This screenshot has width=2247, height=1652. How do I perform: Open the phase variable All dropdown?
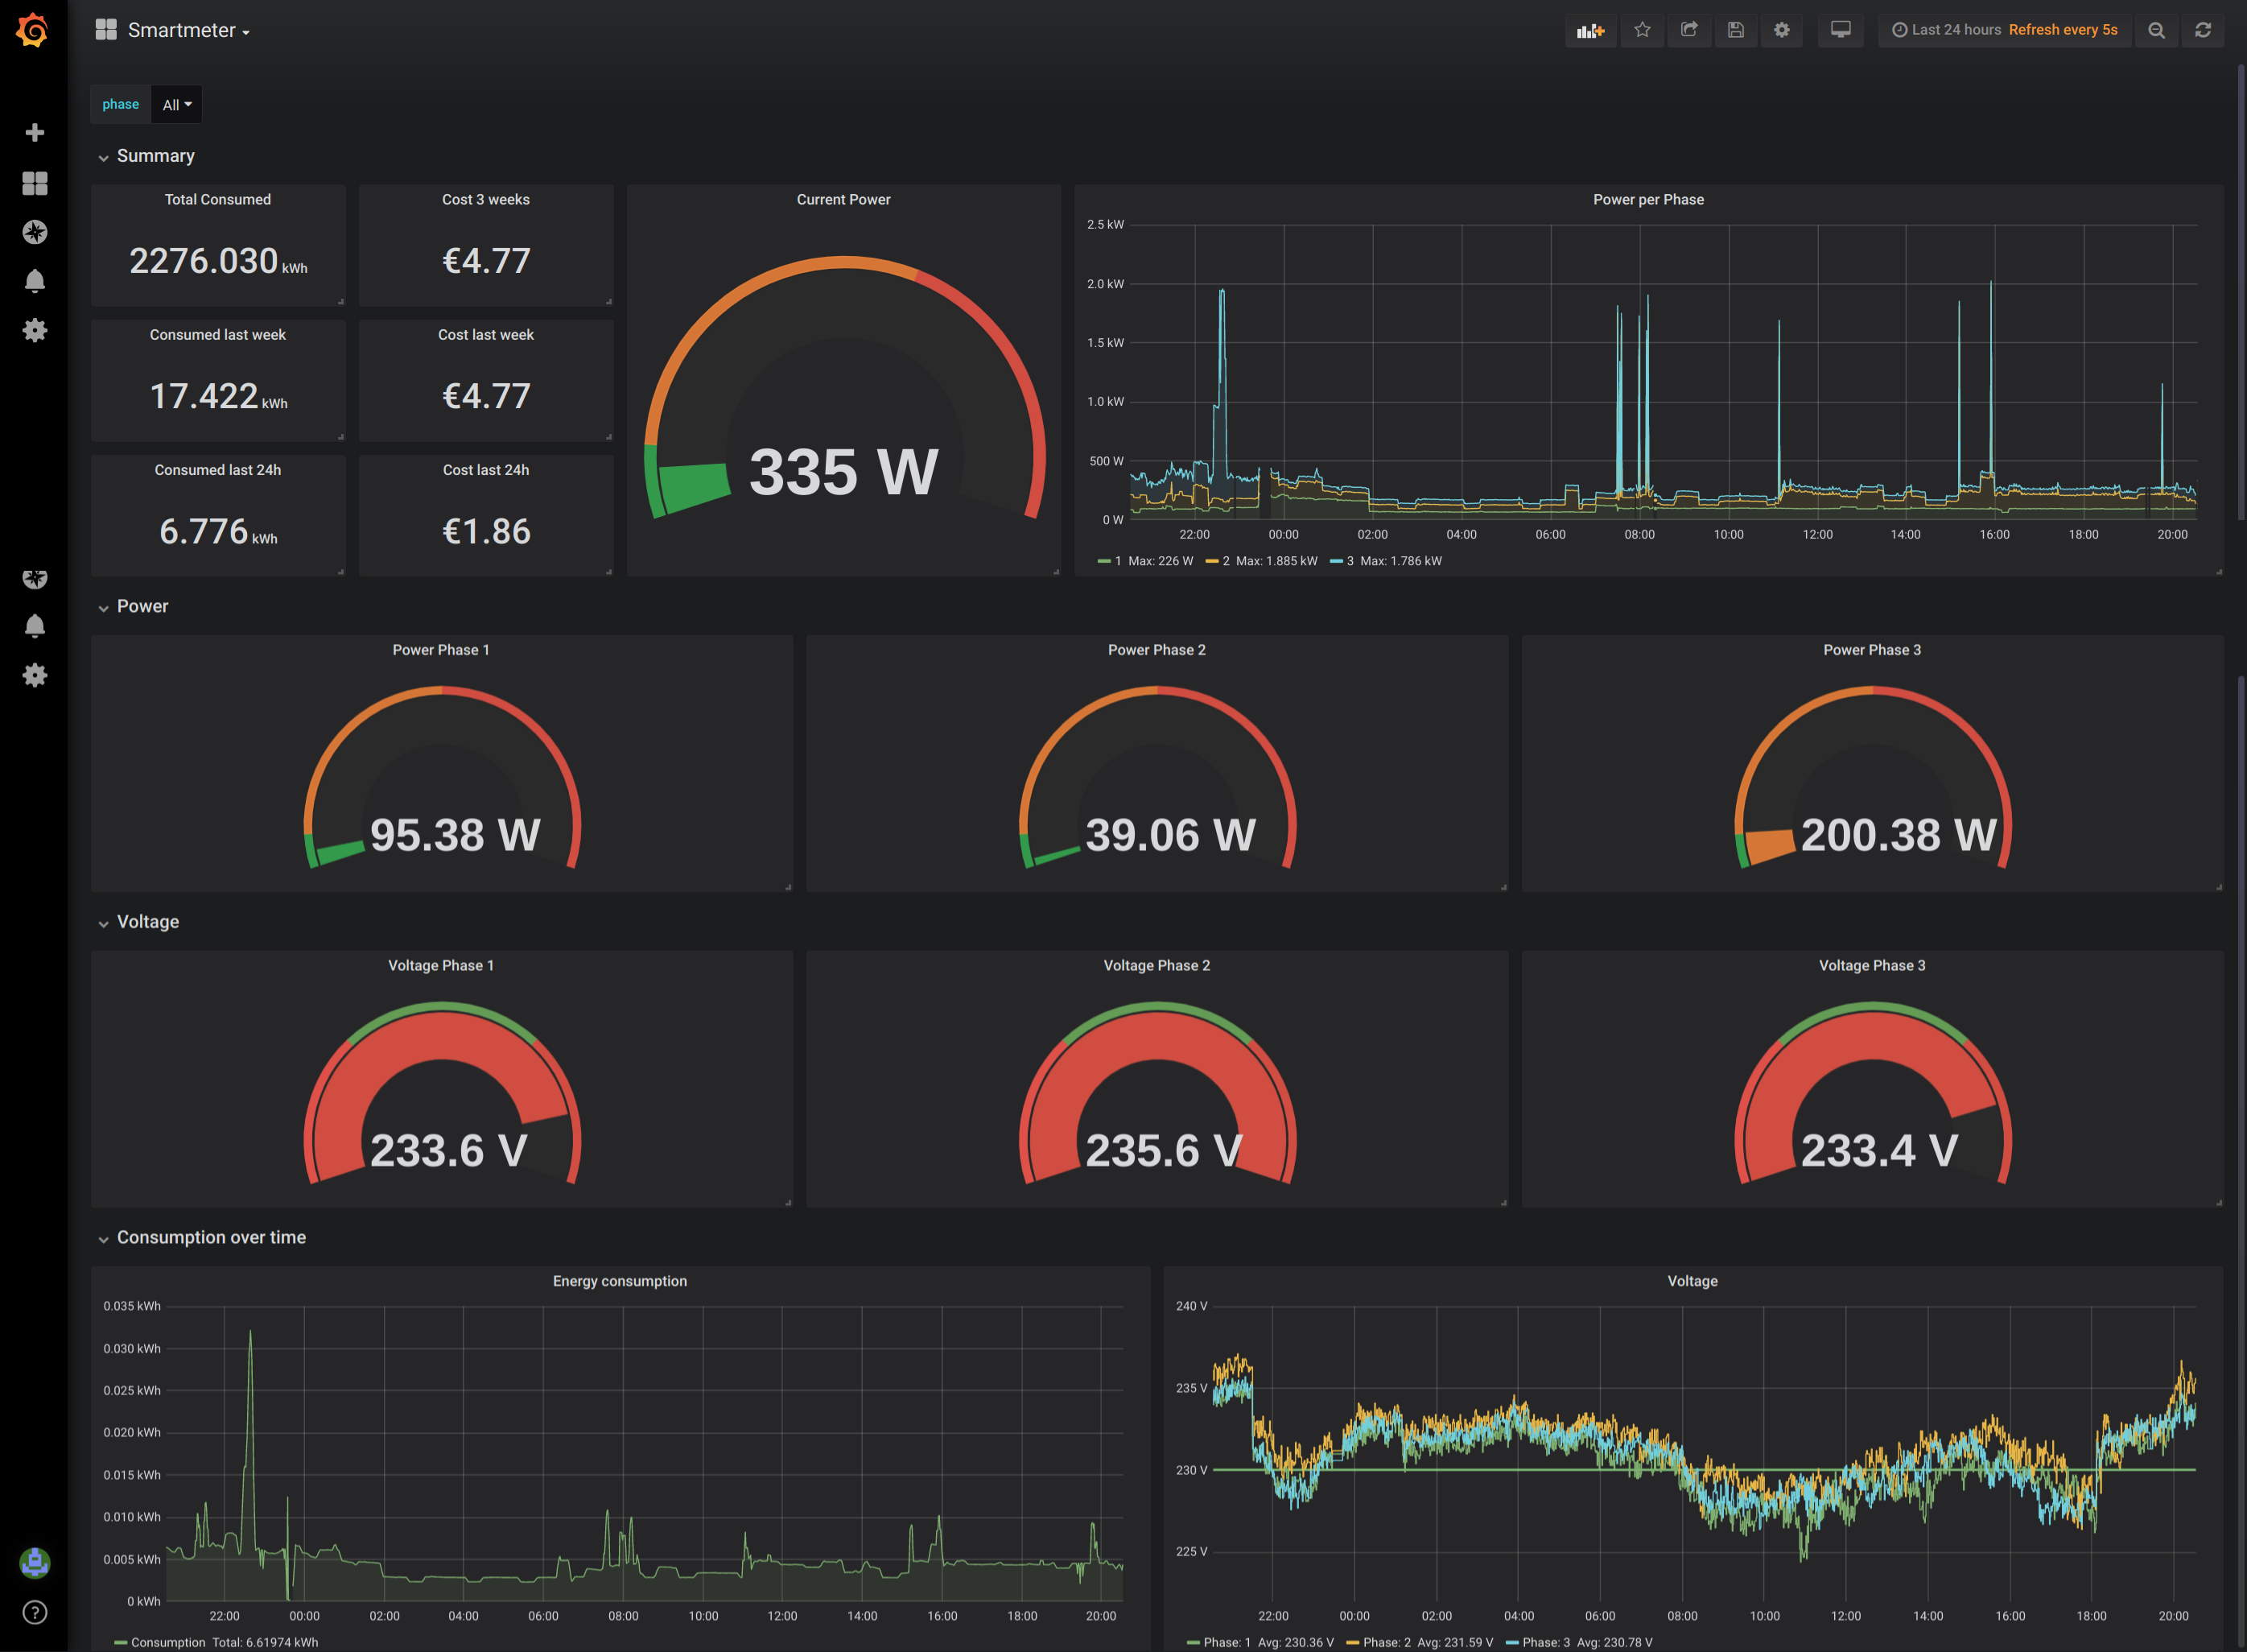click(x=177, y=105)
